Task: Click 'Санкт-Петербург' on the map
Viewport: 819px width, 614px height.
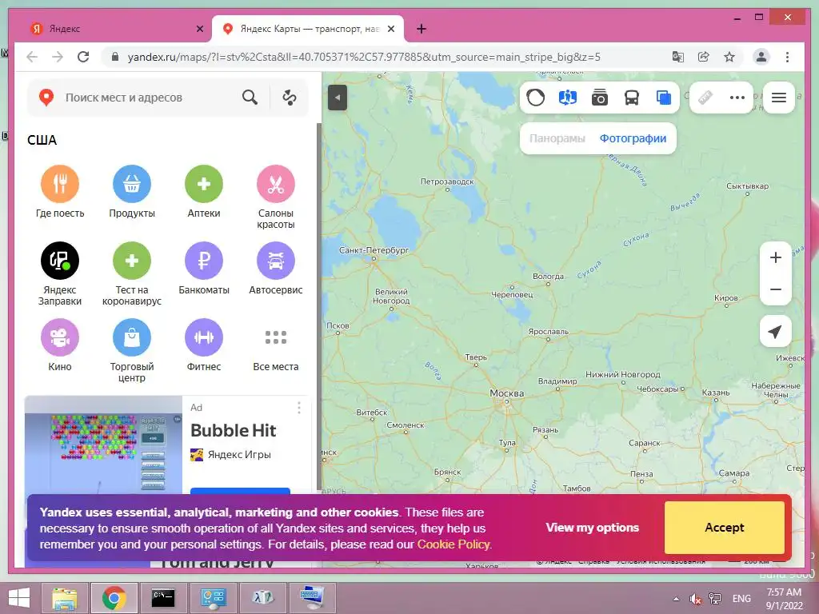Action: [x=374, y=250]
